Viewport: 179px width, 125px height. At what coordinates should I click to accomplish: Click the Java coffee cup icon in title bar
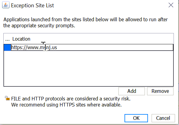click(6, 5)
